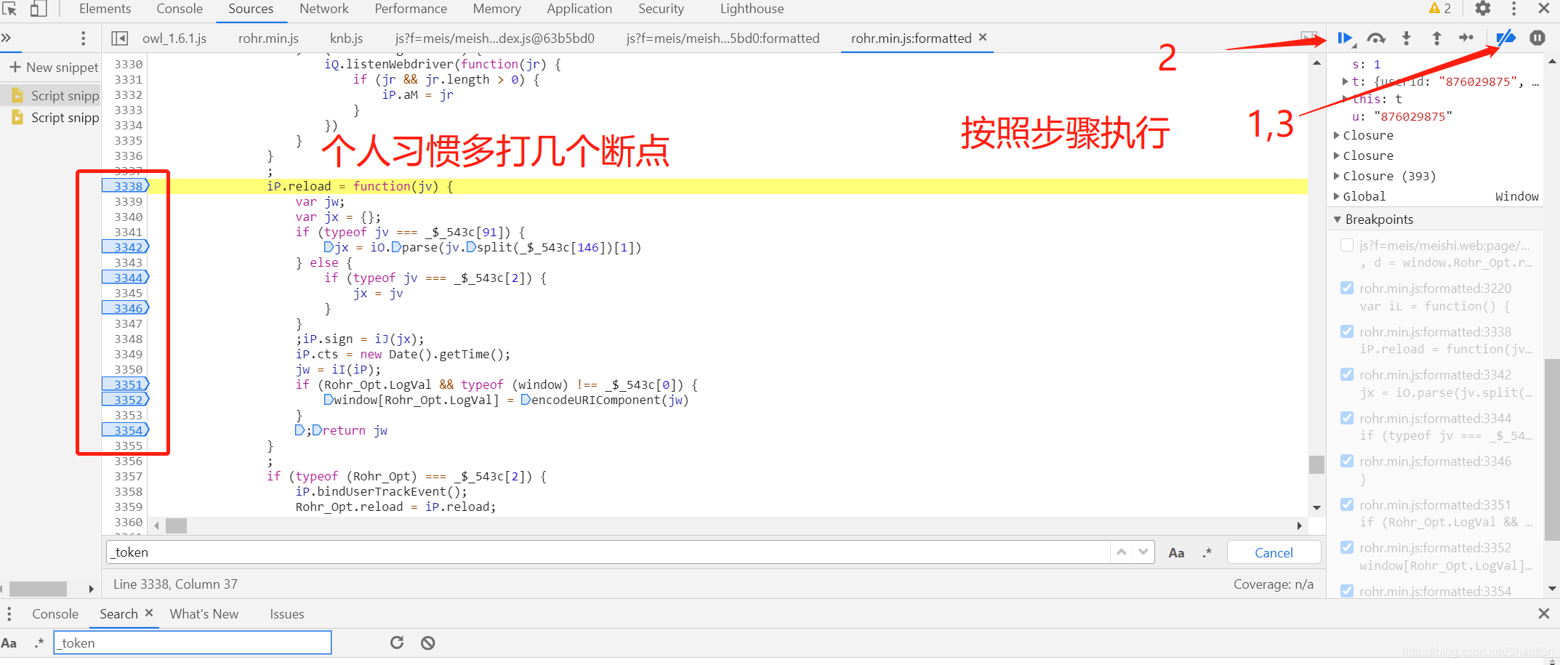Open the owl_1.6.1.js file tab
1560x665 pixels.
point(174,39)
